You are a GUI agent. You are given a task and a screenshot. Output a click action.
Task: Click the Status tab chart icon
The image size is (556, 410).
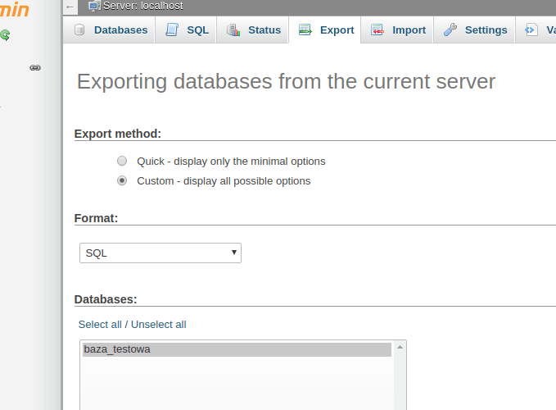pyautogui.click(x=233, y=30)
